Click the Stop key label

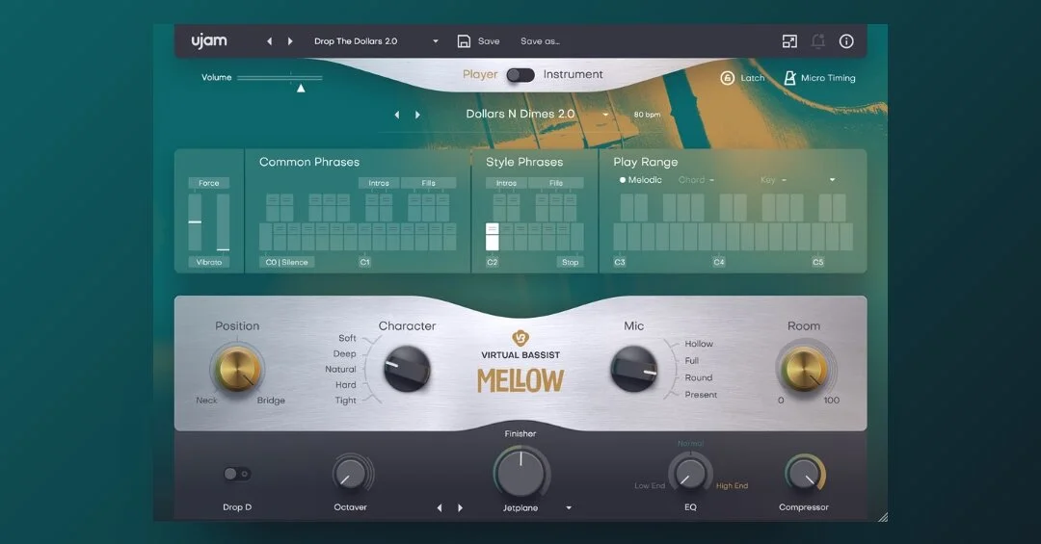[x=571, y=262]
